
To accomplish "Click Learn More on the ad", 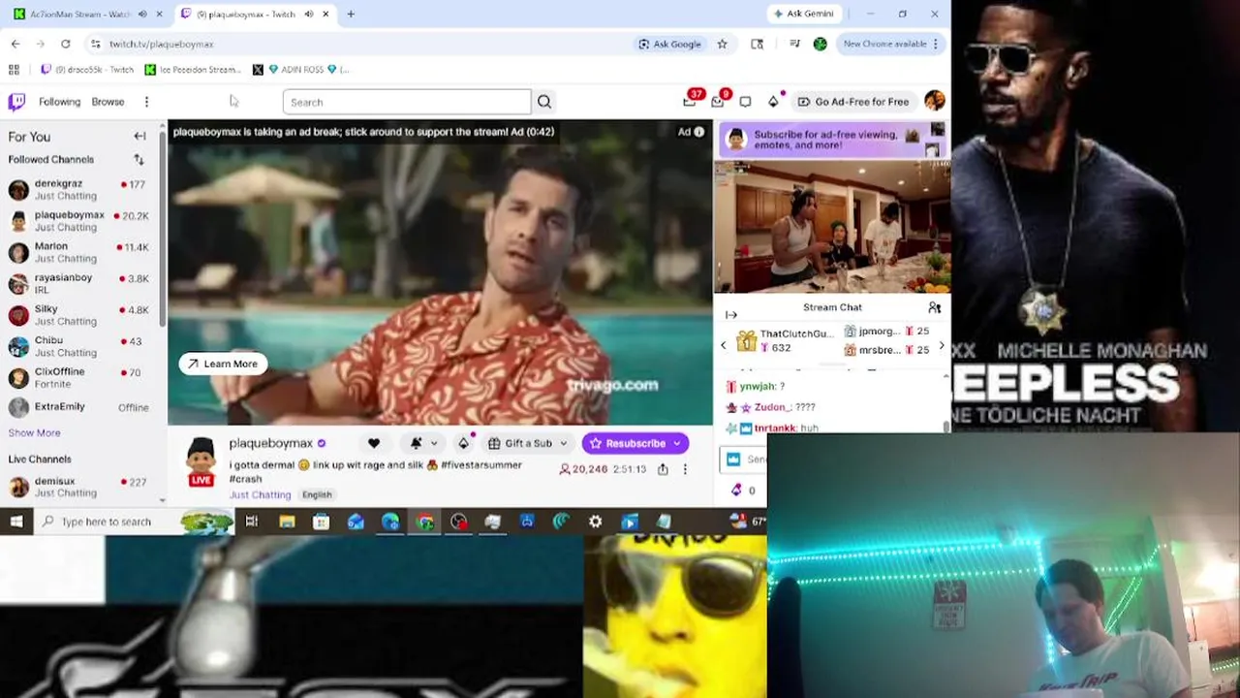I will [x=223, y=364].
